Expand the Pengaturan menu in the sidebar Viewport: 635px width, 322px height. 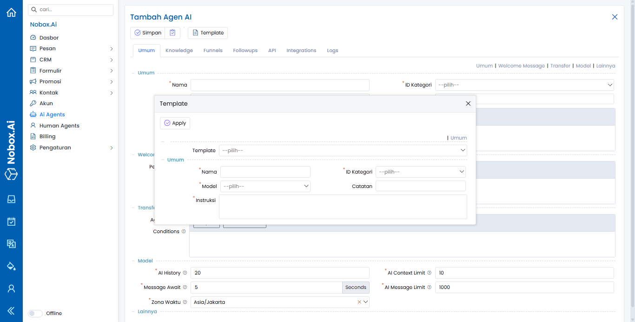point(55,148)
